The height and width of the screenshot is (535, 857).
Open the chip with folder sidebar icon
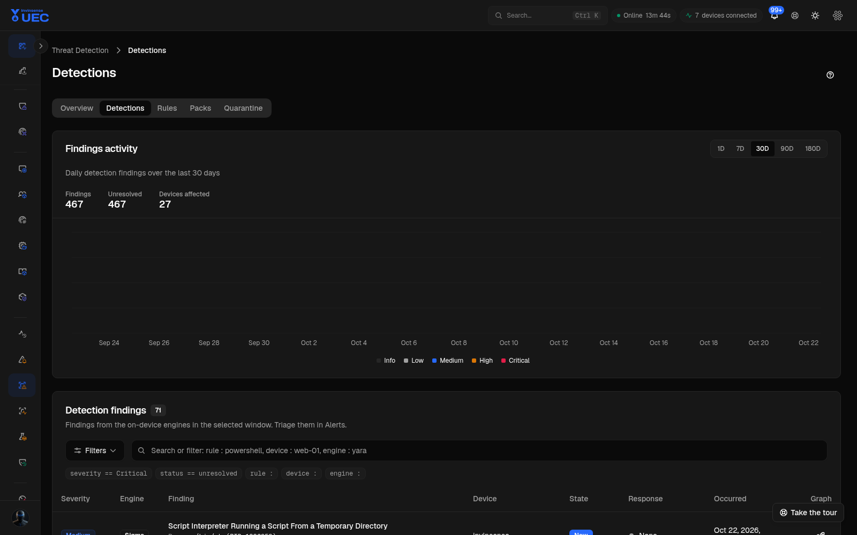22,246
